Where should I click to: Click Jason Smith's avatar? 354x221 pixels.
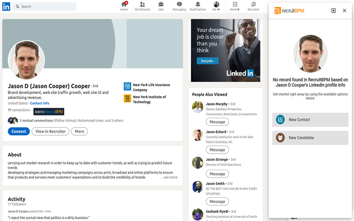pyautogui.click(x=197, y=187)
